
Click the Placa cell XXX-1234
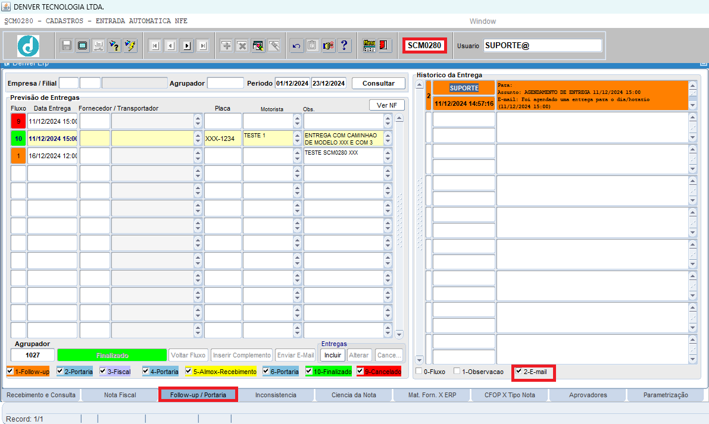(223, 139)
